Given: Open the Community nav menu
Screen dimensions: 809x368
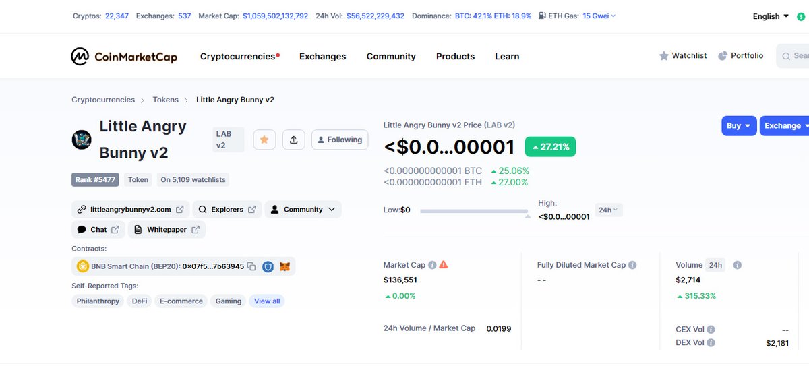Looking at the screenshot, I should [x=391, y=57].
